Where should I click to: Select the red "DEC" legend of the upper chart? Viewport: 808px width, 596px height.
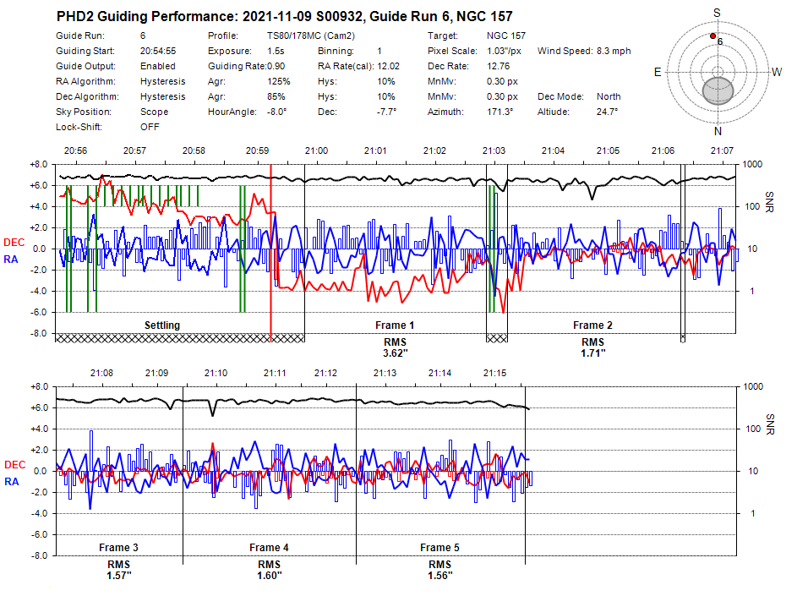coord(14,243)
